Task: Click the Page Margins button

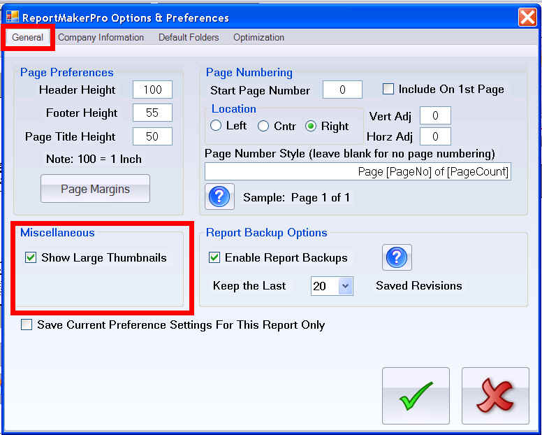Action: click(95, 189)
